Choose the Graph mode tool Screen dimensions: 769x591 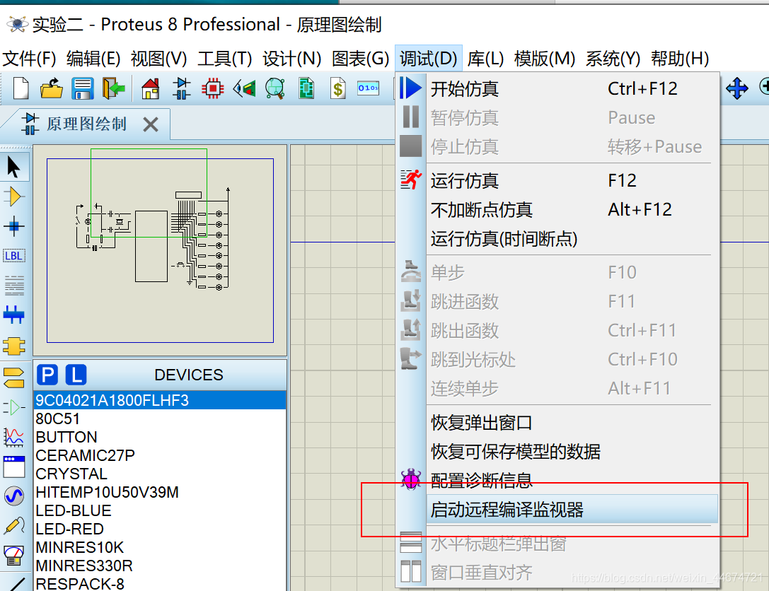click(x=13, y=437)
